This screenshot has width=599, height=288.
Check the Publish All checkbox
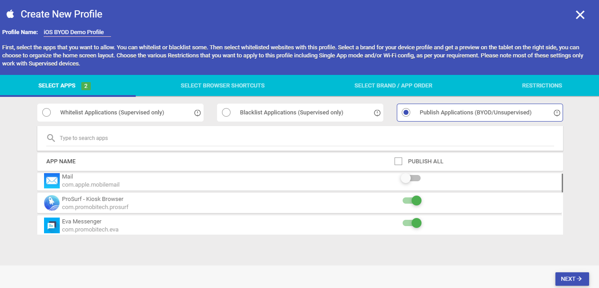click(x=398, y=161)
